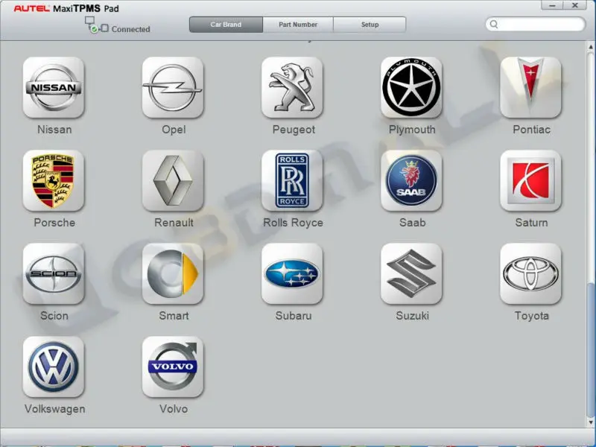
Task: Minimize the MaxiTPMS Pad window
Action: pos(552,5)
